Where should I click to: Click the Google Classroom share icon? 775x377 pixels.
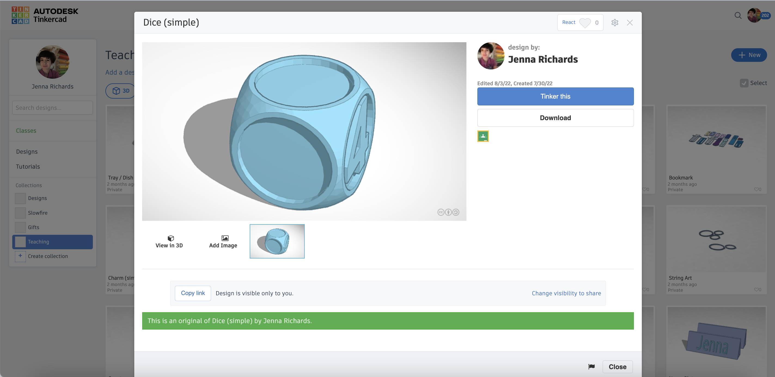tap(483, 136)
